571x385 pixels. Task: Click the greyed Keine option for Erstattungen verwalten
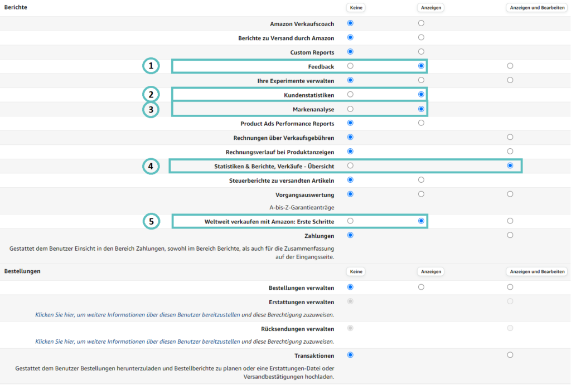[x=350, y=301]
